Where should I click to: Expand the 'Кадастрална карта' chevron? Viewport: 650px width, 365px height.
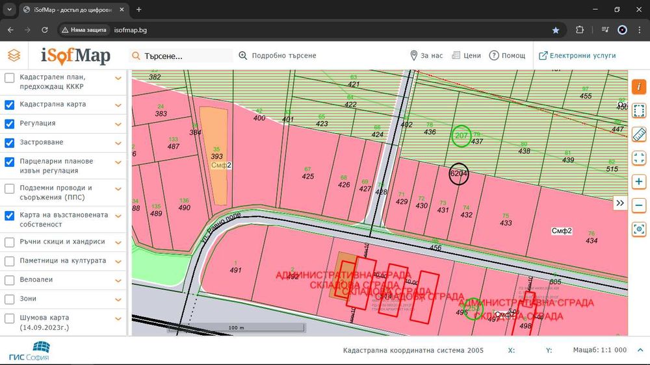pos(118,105)
